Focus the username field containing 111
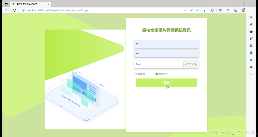 coord(166,44)
